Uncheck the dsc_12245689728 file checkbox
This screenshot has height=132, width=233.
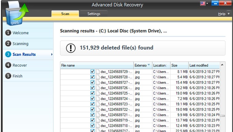(92, 77)
